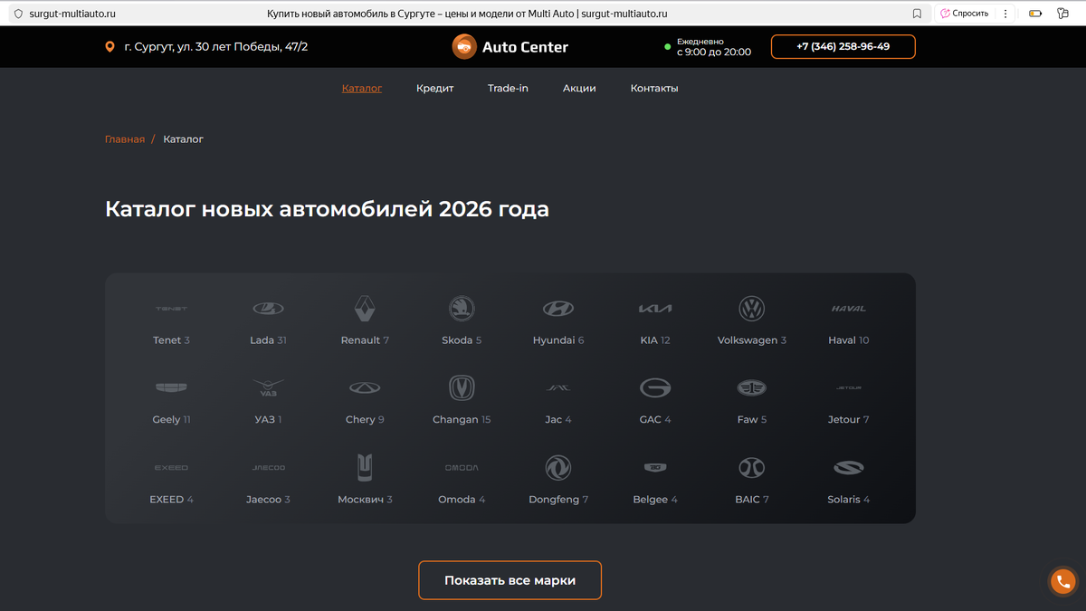Click the Ежедневно с 9:00 до 20:00 text

tap(714, 47)
